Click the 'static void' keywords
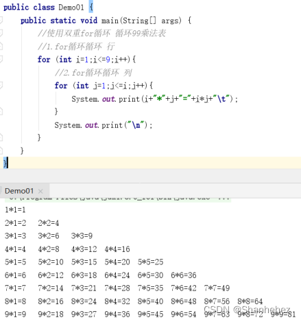The width and height of the screenshot is (301, 320). tap(73, 21)
